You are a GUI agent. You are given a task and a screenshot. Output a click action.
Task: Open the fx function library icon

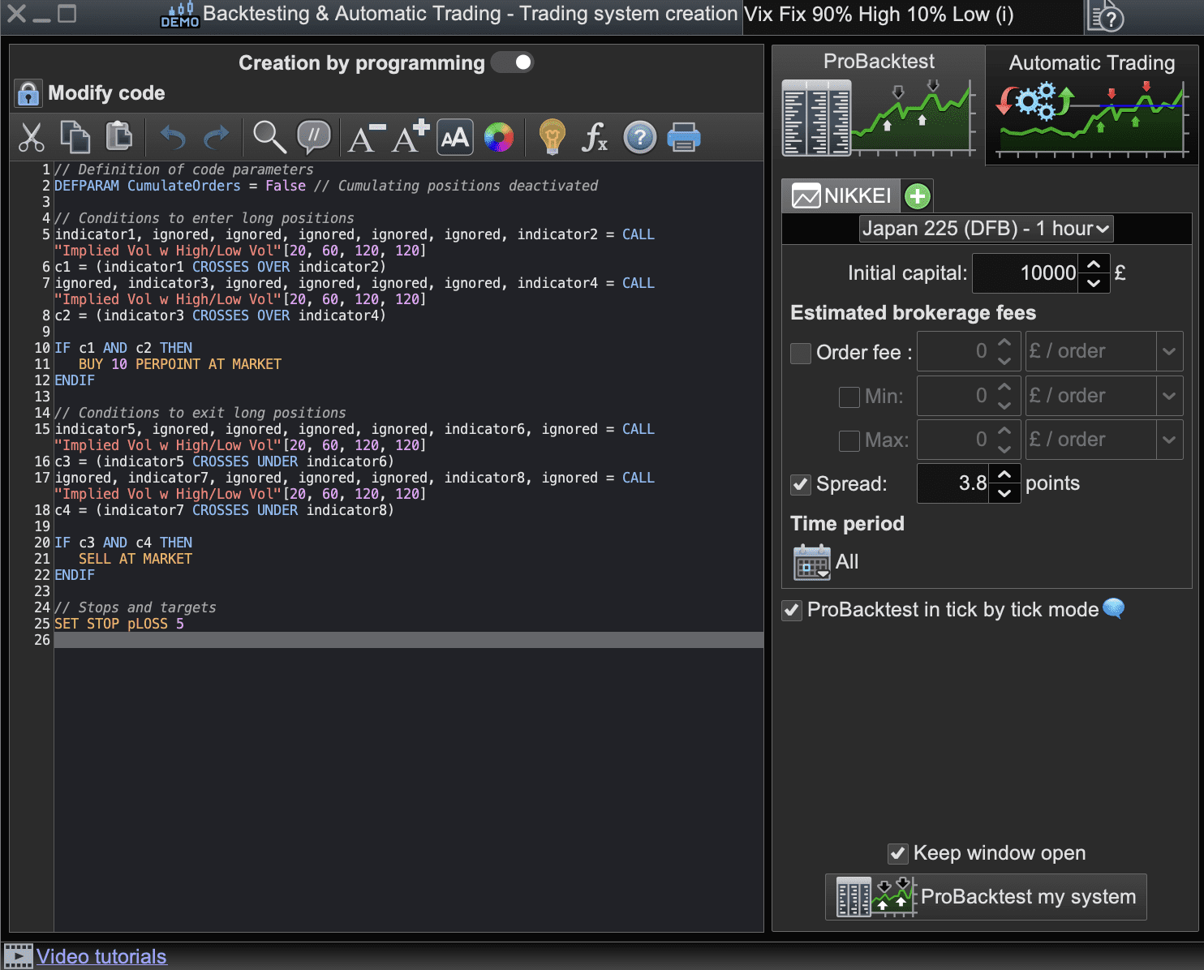coord(595,137)
